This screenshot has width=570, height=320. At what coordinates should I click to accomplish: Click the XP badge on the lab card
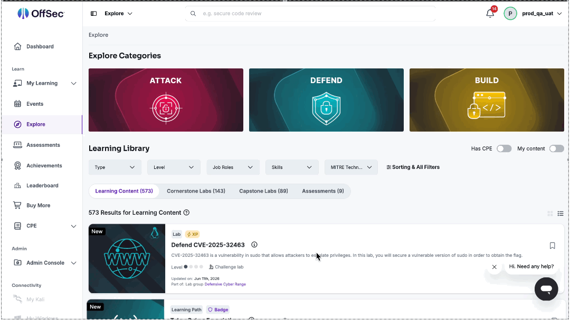tap(192, 234)
